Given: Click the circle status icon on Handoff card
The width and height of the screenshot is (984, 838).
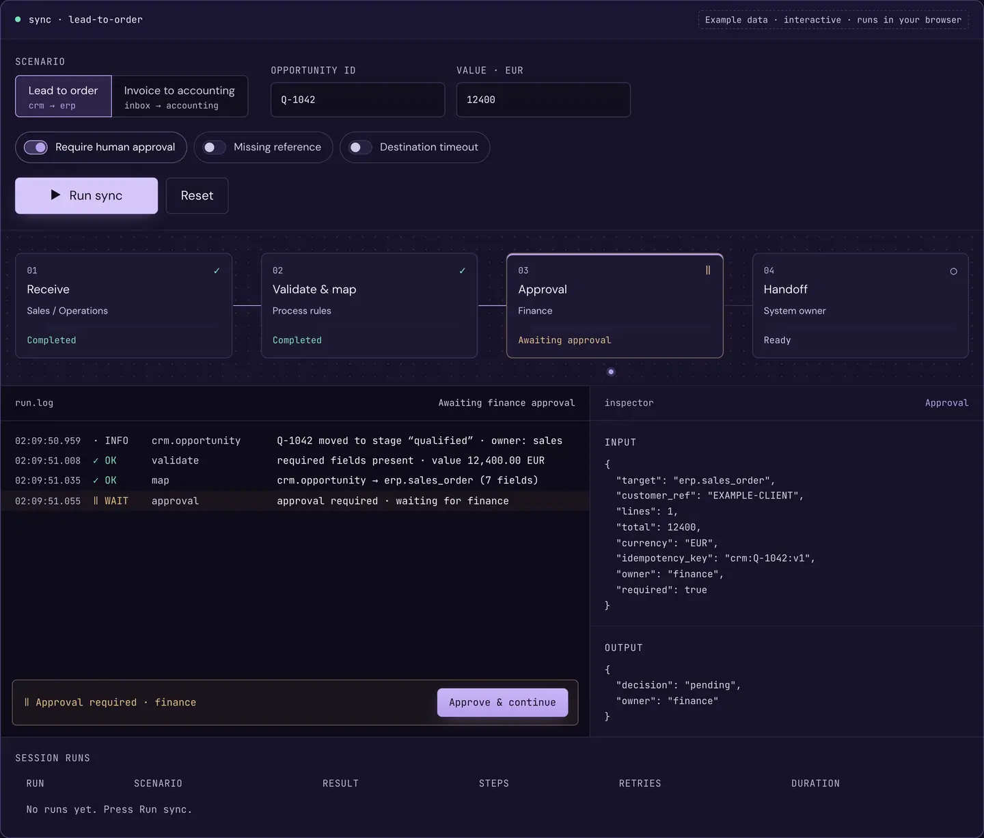Looking at the screenshot, I should 953,272.
